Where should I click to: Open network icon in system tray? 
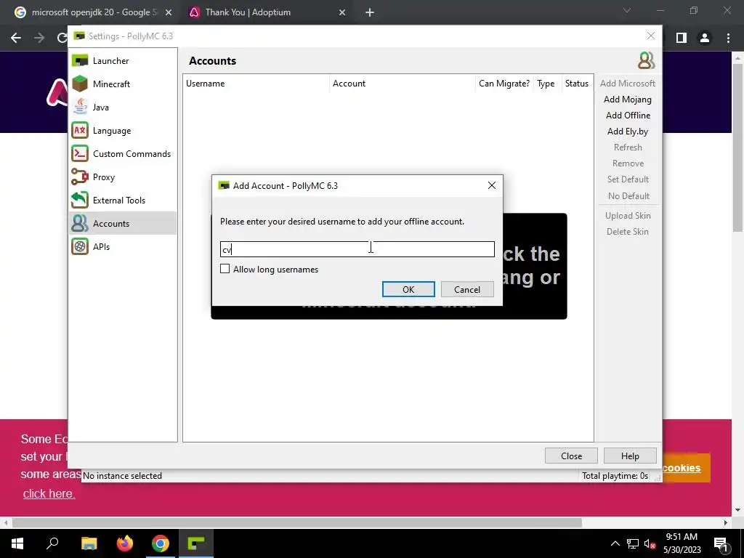point(633,543)
